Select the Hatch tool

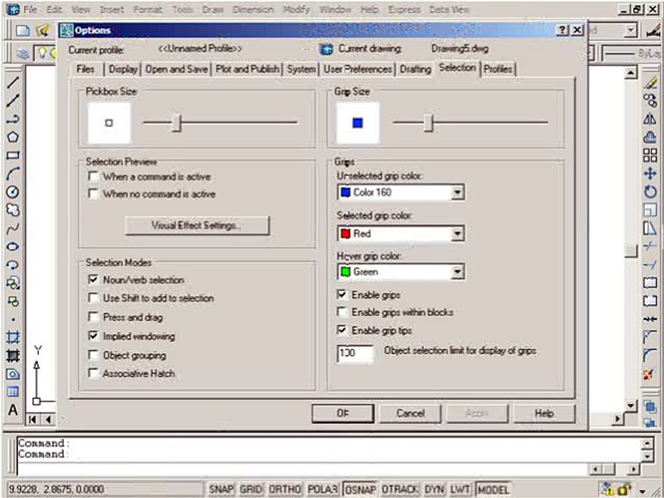click(12, 338)
